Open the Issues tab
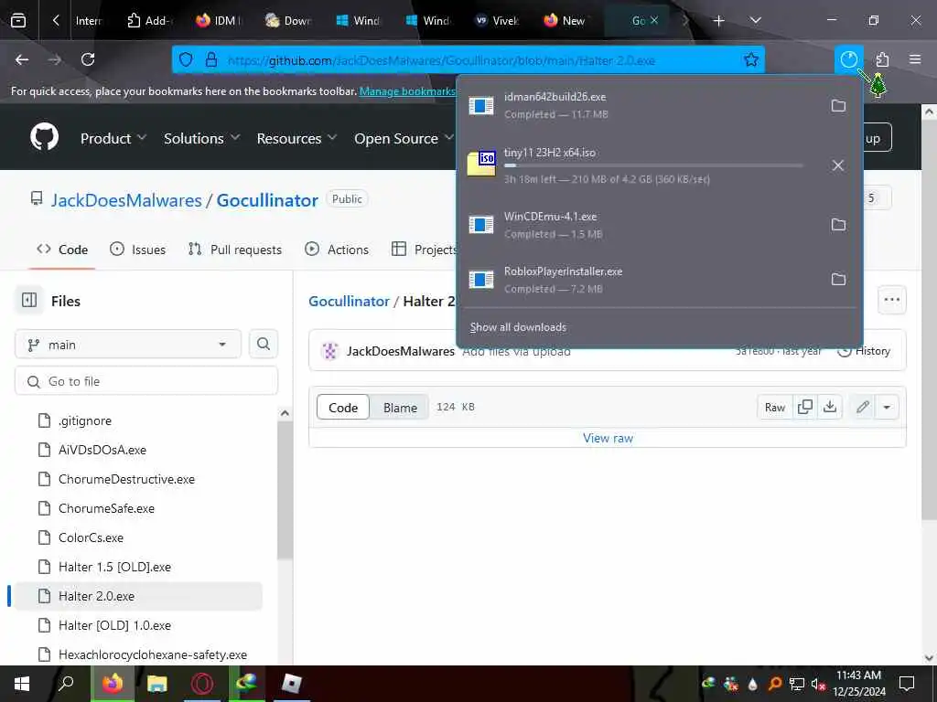Image resolution: width=937 pixels, height=702 pixels. pos(138,250)
